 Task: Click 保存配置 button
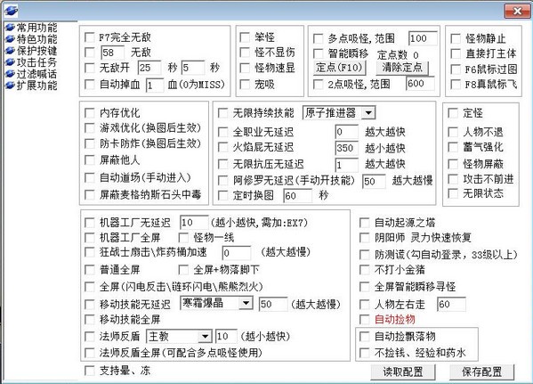[481, 372]
